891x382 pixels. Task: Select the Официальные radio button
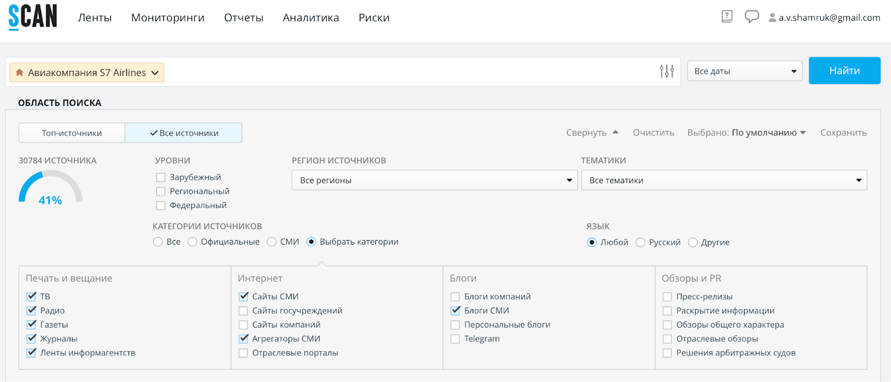tap(192, 242)
